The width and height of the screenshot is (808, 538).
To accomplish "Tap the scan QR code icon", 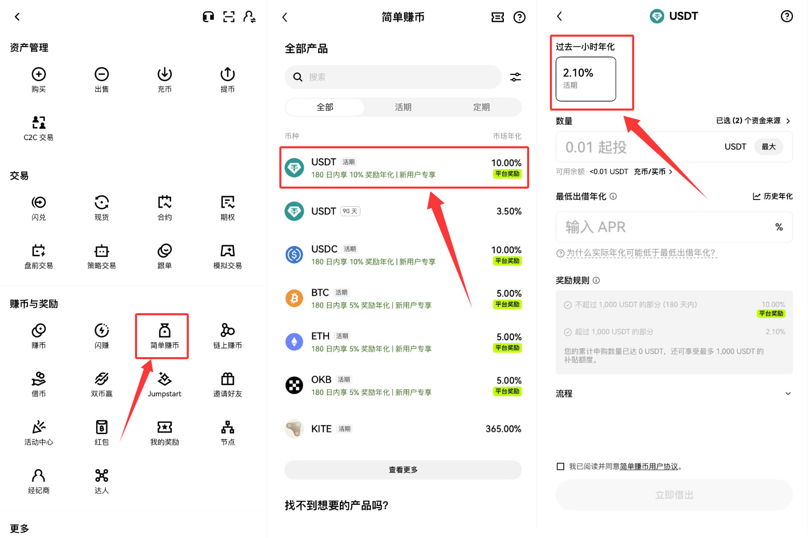I will tap(229, 17).
